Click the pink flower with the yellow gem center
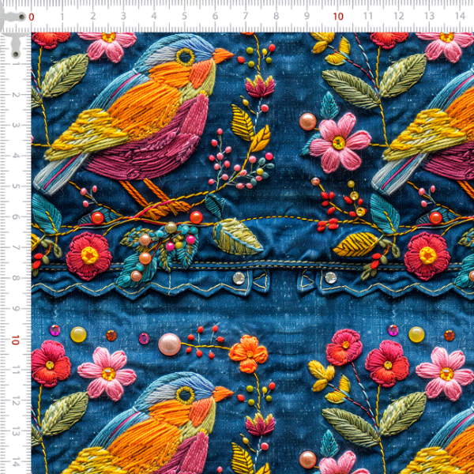Image resolution: width=474 pixels, height=474 pixels. (x=339, y=141)
